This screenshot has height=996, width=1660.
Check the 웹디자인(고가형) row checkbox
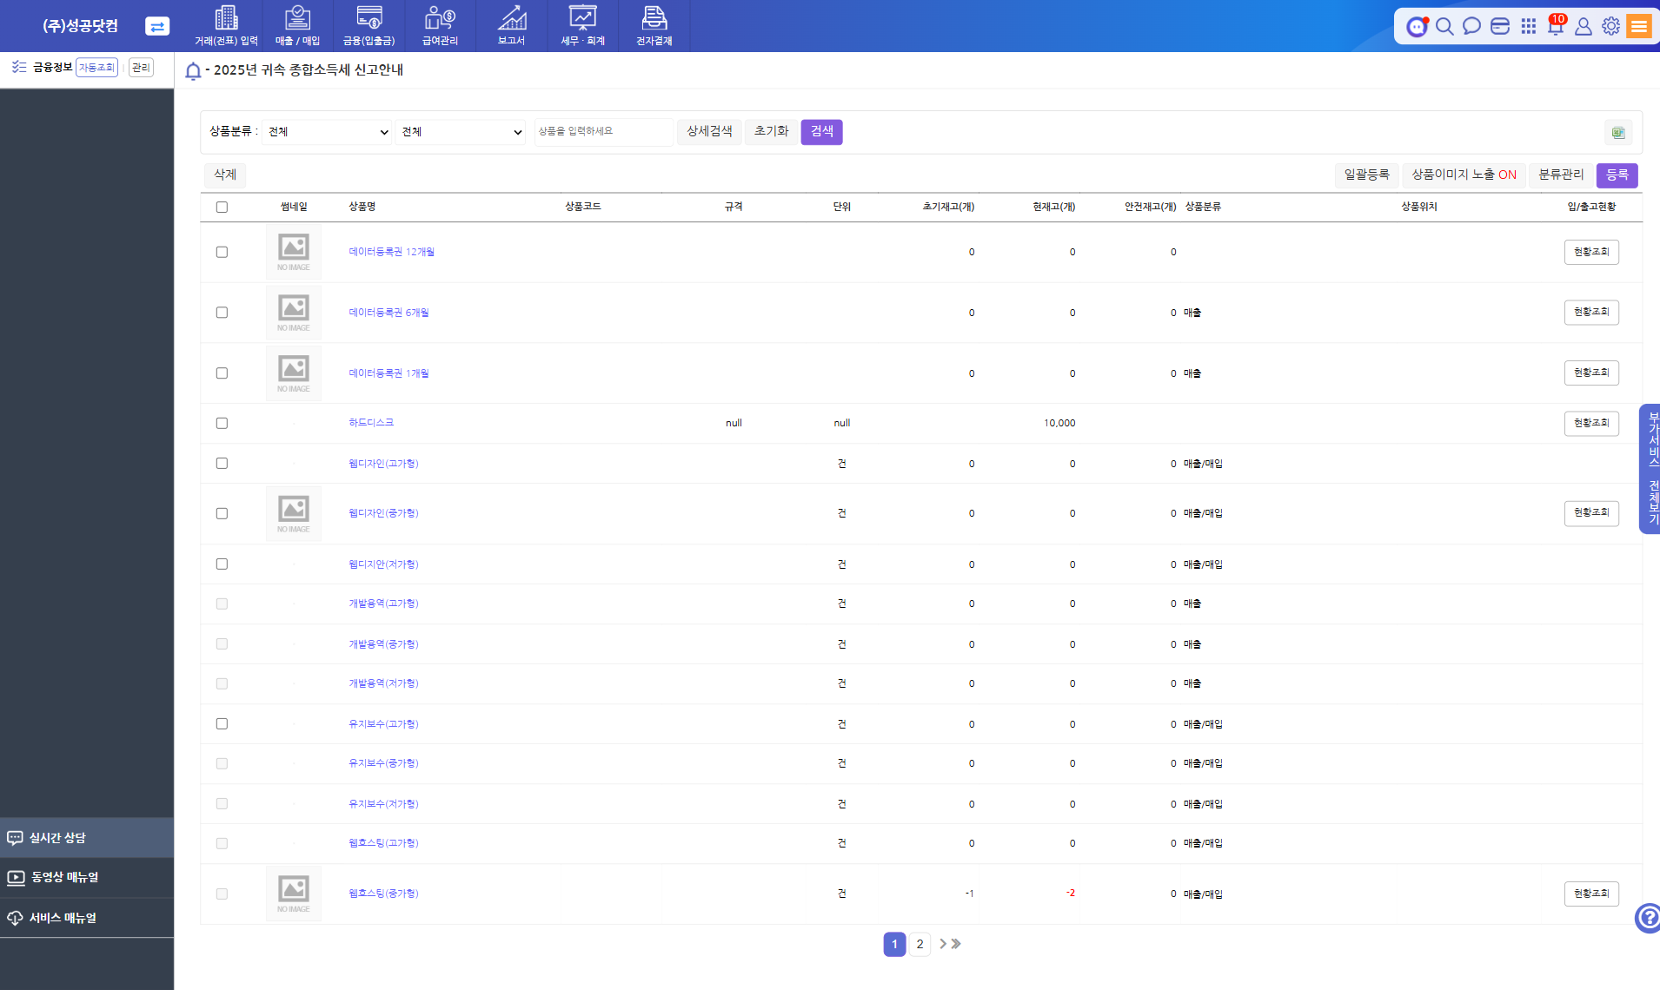[222, 464]
